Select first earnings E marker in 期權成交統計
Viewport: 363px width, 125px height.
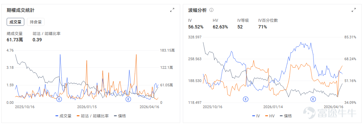pyautogui.click(x=59, y=99)
